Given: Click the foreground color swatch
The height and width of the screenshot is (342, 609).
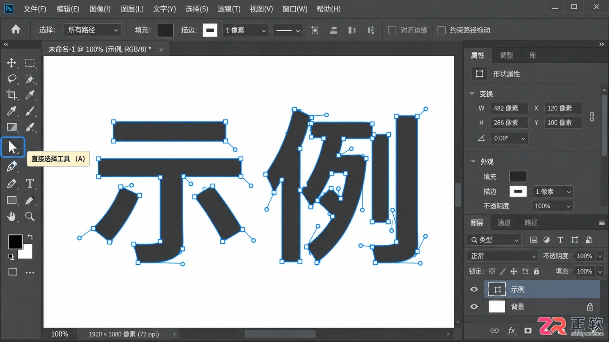Looking at the screenshot, I should coord(15,242).
